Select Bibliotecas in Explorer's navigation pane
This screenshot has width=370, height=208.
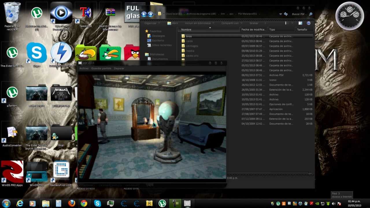coord(157,54)
